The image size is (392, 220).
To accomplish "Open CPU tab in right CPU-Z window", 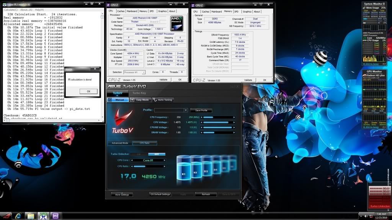I will pyautogui.click(x=196, y=11).
